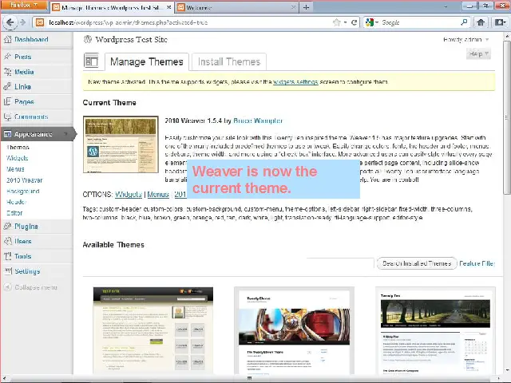The image size is (511, 383).
Task: Click the themes screen icon beside tabs
Action: point(91,61)
